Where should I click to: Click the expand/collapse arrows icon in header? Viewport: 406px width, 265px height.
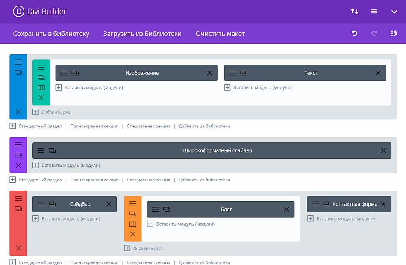point(354,11)
